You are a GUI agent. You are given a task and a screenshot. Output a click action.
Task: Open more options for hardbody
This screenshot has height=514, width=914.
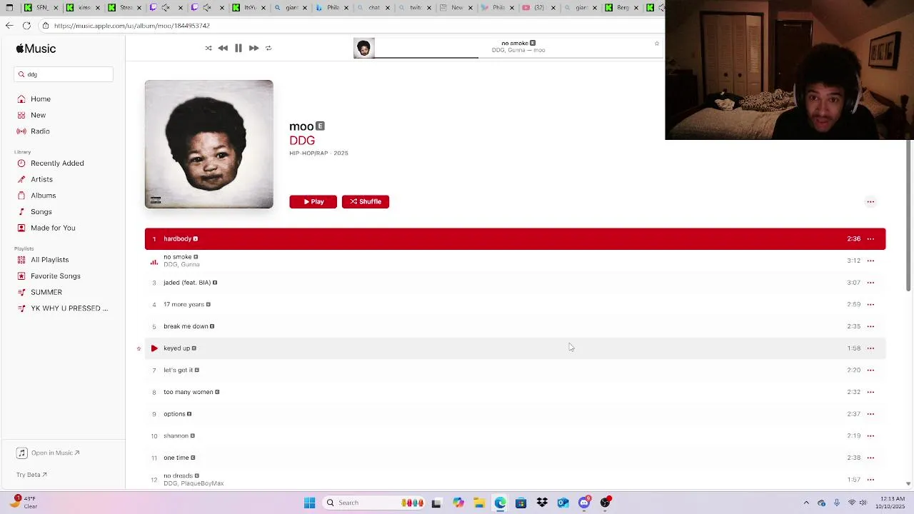click(870, 239)
